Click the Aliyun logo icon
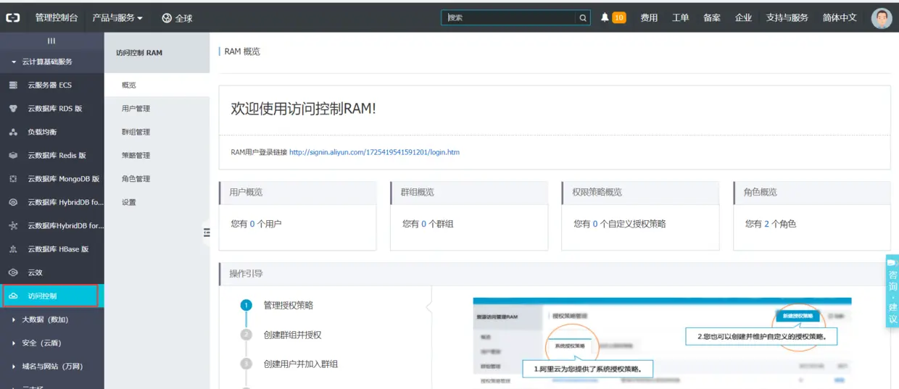 pyautogui.click(x=13, y=17)
